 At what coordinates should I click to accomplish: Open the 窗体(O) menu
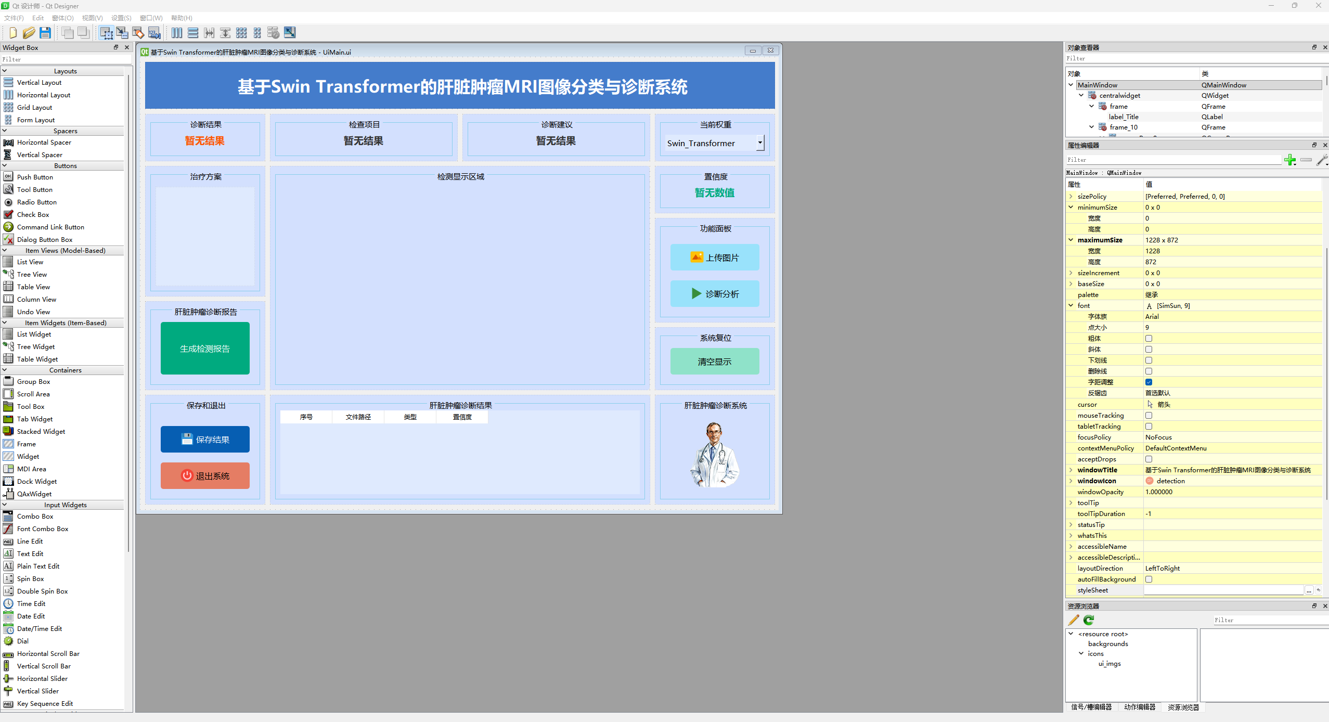(x=62, y=18)
